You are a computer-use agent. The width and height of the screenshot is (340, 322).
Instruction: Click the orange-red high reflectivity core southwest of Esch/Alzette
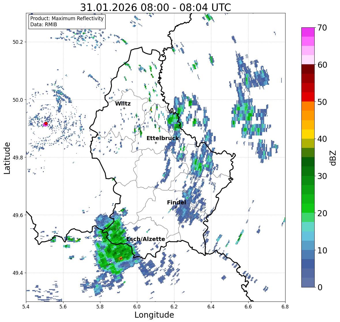tap(120, 258)
